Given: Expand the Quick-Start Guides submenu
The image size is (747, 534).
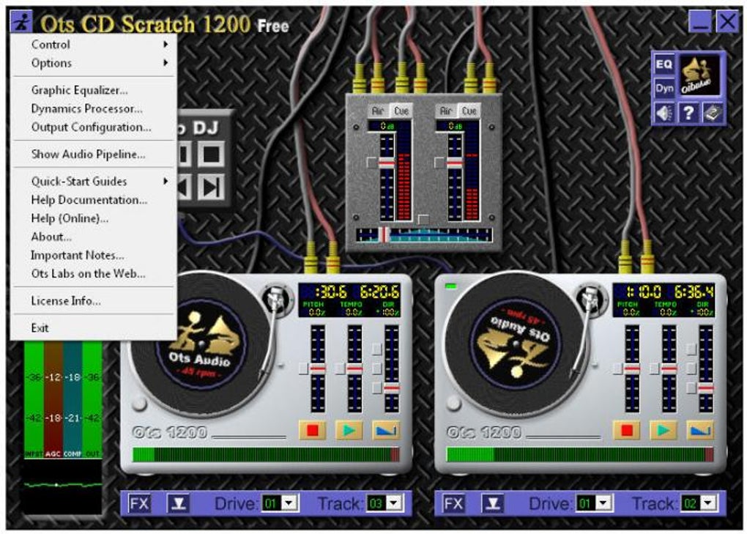Looking at the screenshot, I should [94, 181].
